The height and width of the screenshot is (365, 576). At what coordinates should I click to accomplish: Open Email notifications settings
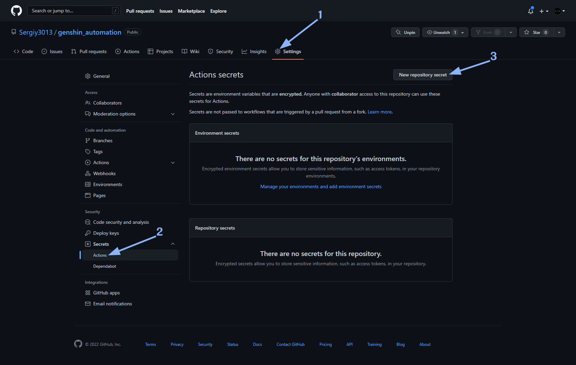(130, 304)
